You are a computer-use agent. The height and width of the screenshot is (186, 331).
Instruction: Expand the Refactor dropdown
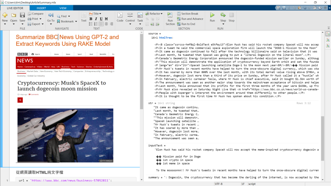162,14
